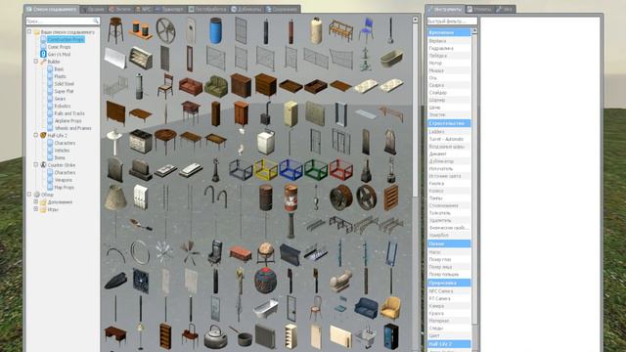626x352 pixels.
Task: Select Solid Steel under Builder
Action: pyautogui.click(x=64, y=84)
